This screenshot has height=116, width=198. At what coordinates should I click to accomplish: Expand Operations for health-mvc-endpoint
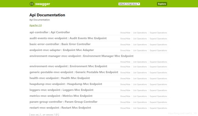(158, 79)
